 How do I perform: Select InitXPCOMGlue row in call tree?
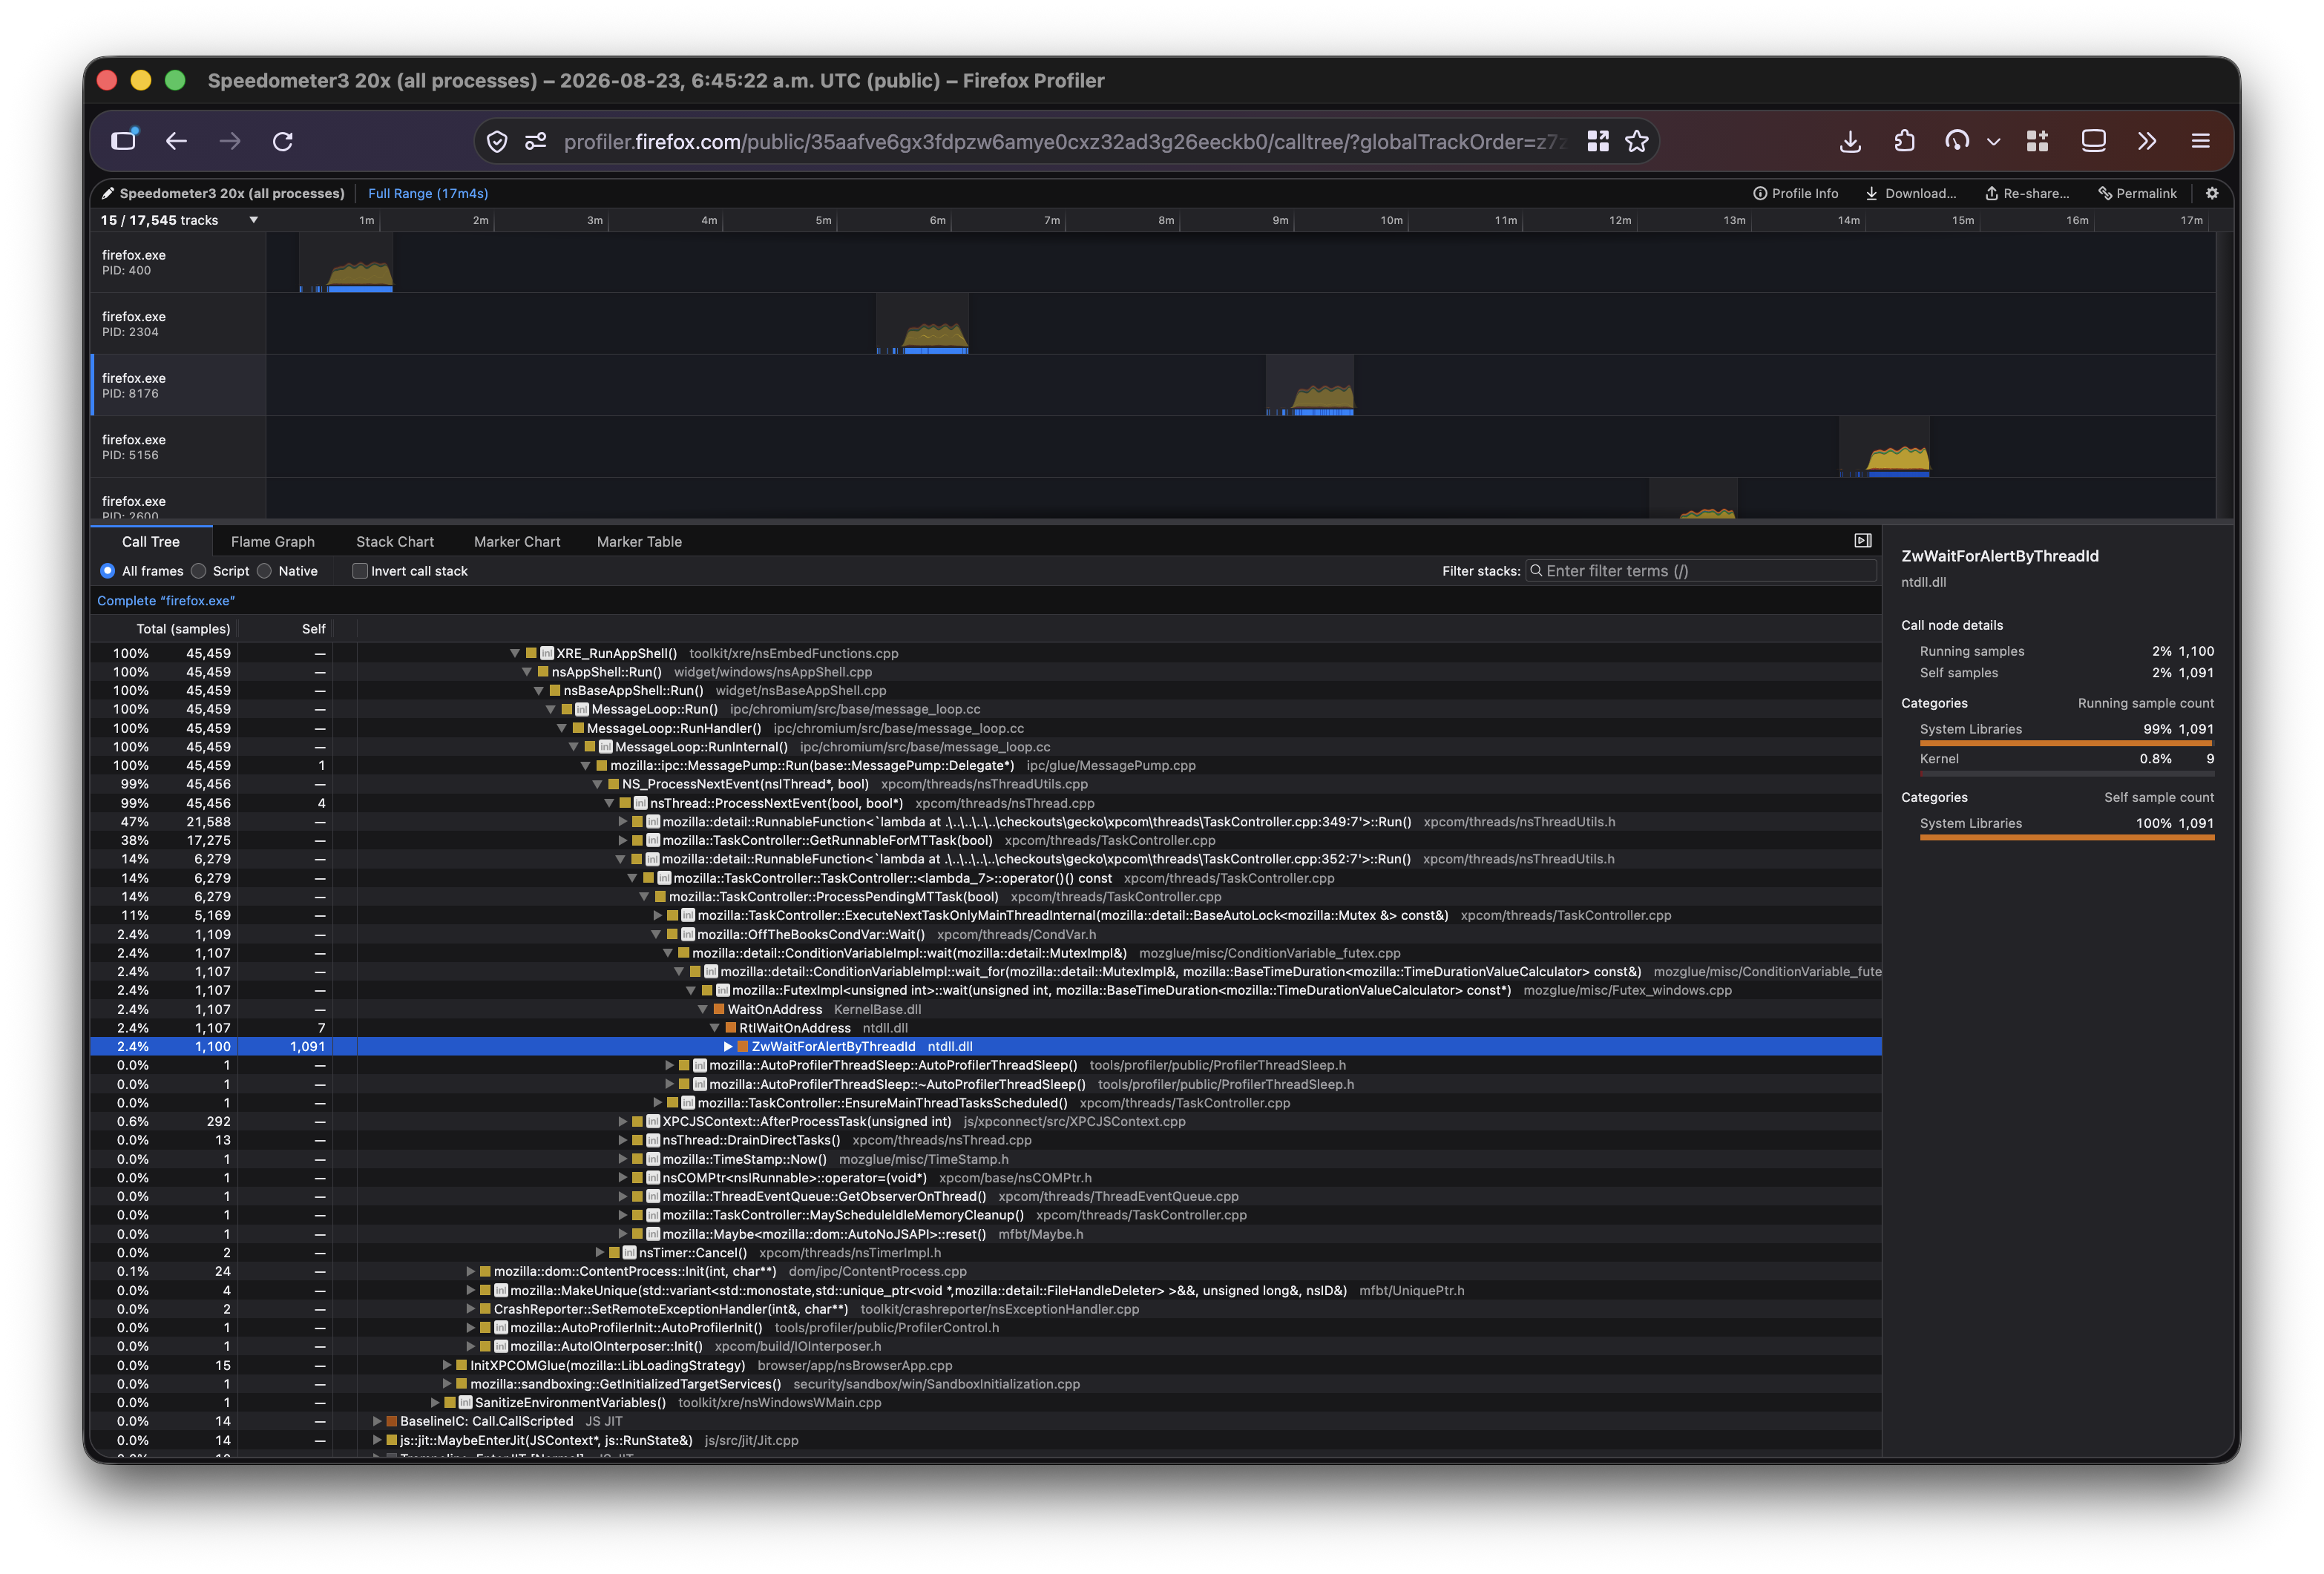coord(985,1365)
